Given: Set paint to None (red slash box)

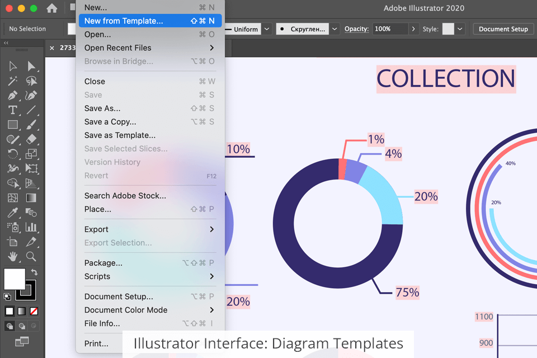Looking at the screenshot, I should click(x=34, y=311).
